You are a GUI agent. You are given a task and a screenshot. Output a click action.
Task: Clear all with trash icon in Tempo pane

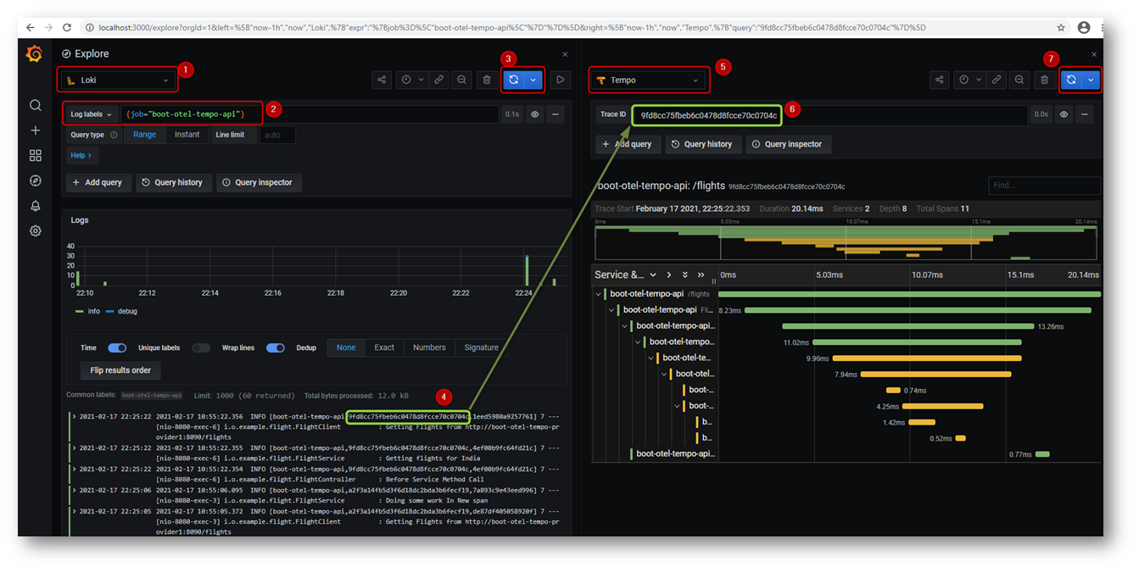(1045, 80)
